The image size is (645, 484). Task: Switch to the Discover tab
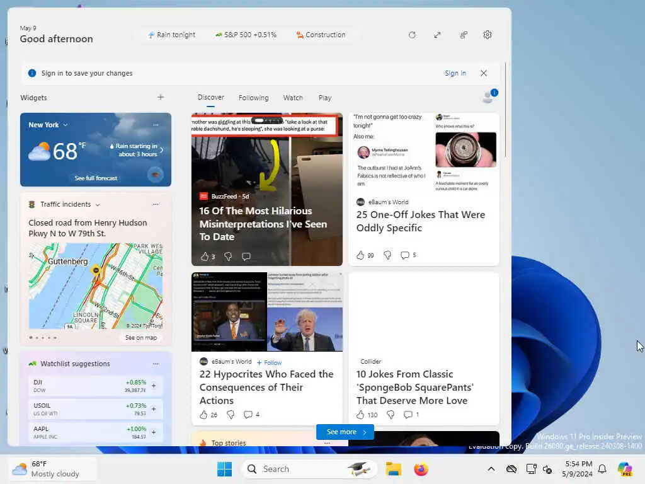click(210, 98)
